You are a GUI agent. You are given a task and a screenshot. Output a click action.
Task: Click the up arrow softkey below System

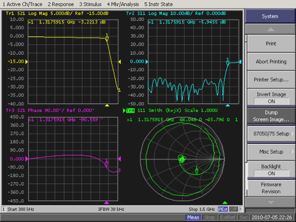click(x=270, y=30)
